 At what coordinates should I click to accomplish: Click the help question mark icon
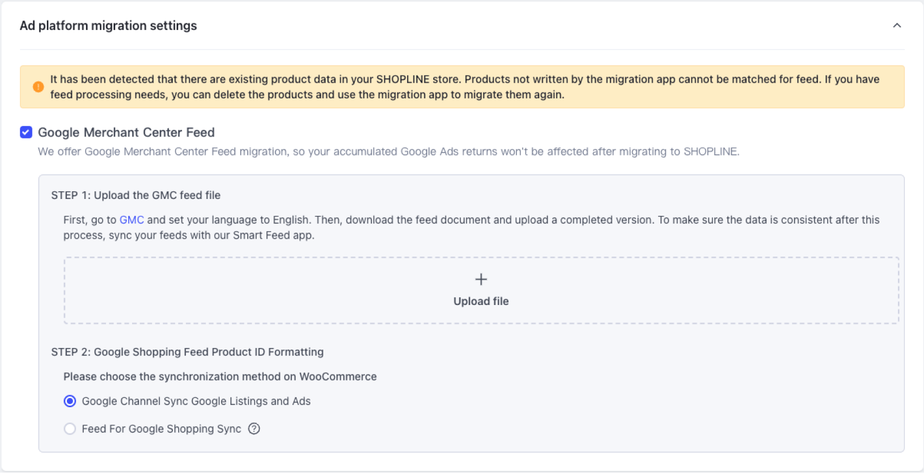pos(254,429)
